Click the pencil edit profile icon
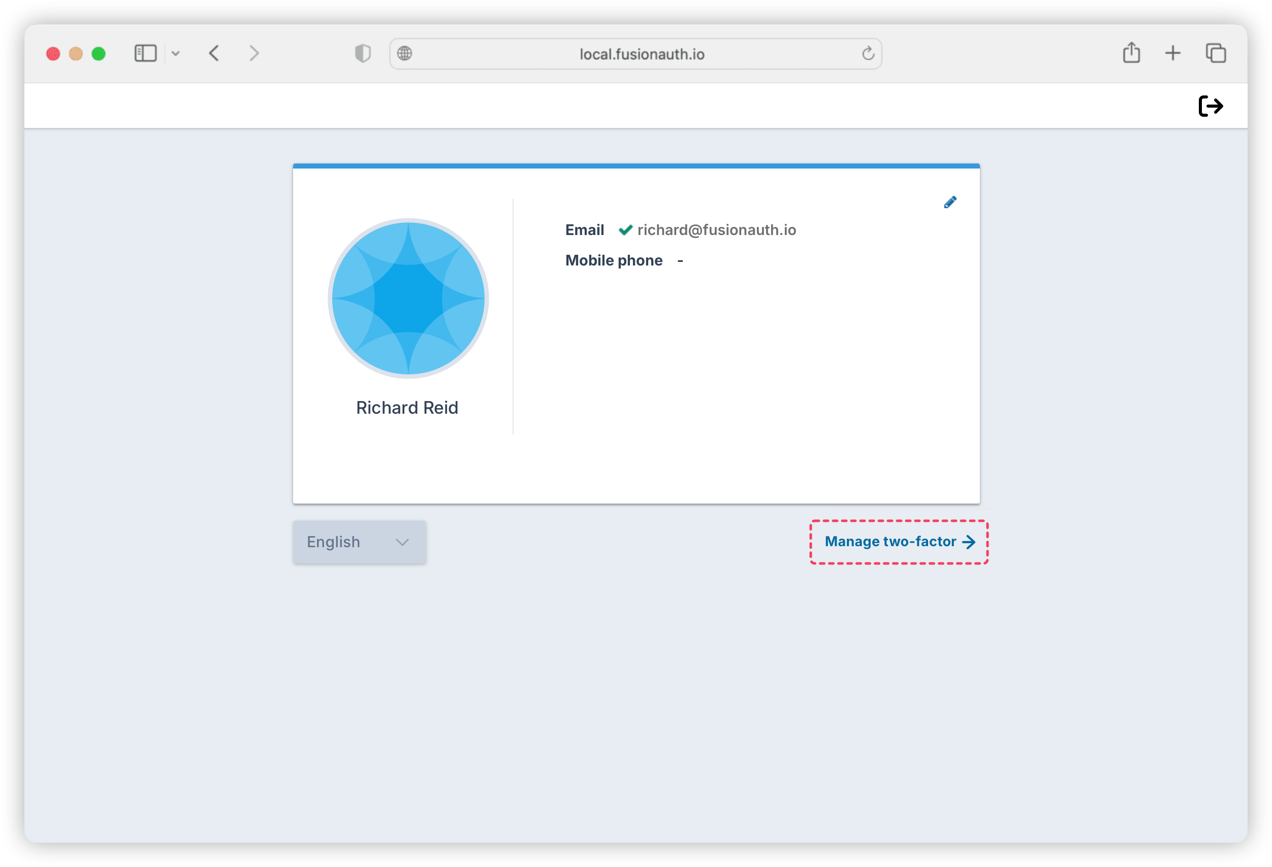 pos(950,203)
